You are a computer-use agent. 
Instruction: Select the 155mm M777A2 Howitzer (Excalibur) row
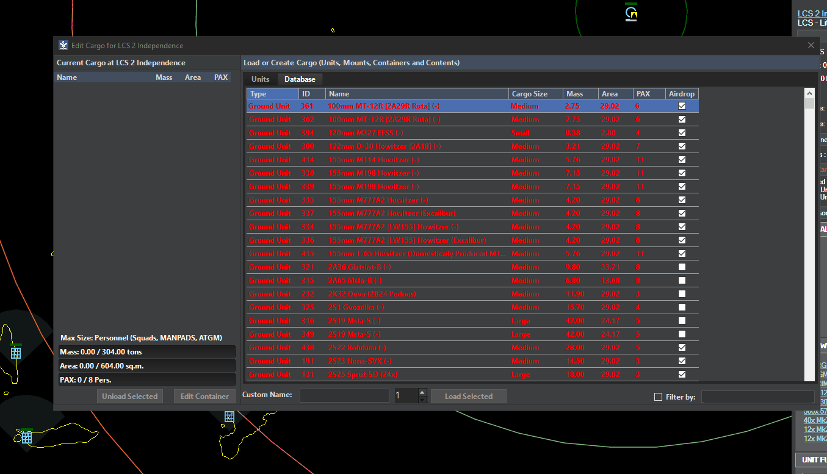[391, 214]
